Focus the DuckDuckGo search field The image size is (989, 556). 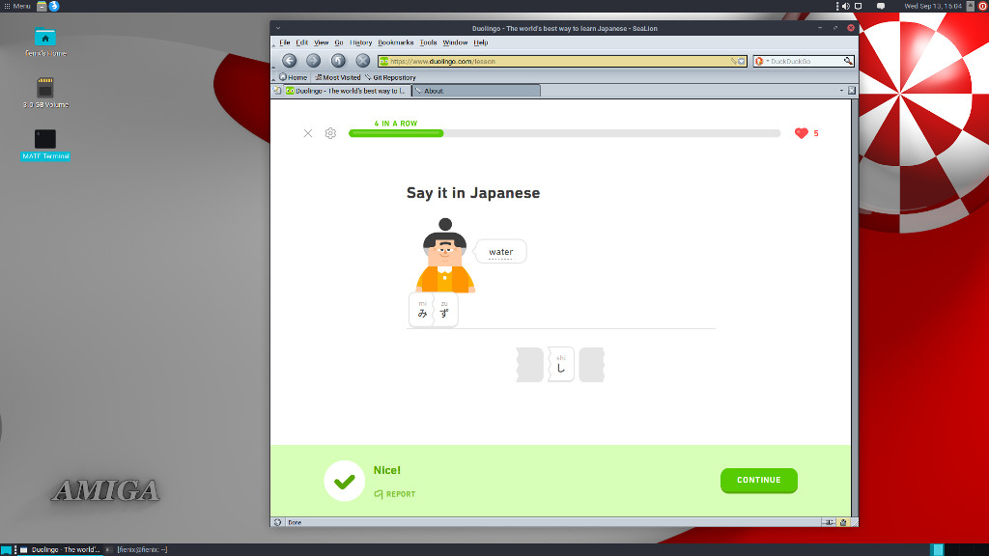tap(805, 61)
